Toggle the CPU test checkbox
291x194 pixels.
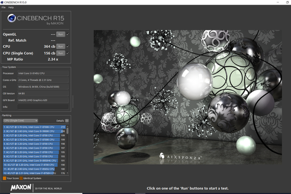68,46
